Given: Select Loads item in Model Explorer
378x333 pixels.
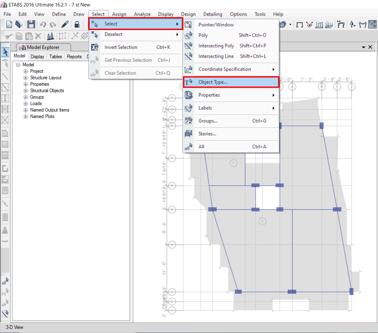Looking at the screenshot, I should pos(36,104).
